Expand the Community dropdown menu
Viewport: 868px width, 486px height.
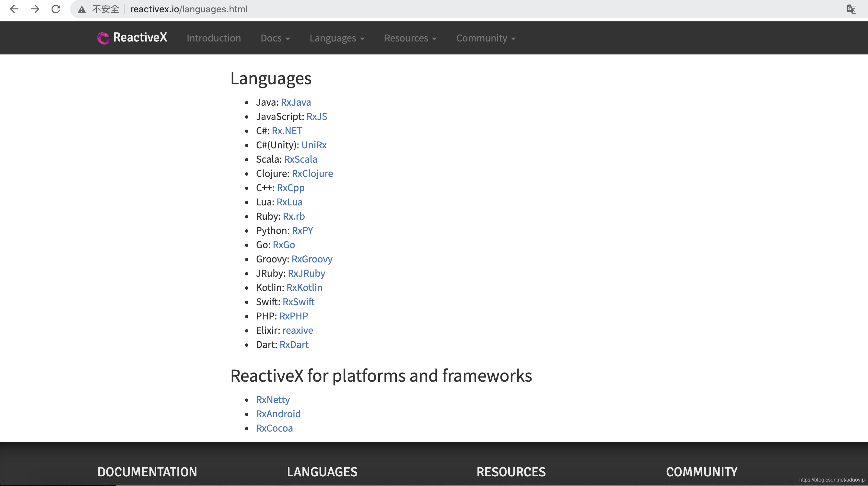point(486,38)
